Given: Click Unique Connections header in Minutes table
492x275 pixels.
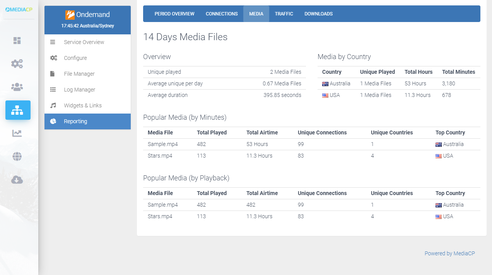Looking at the screenshot, I should point(322,132).
